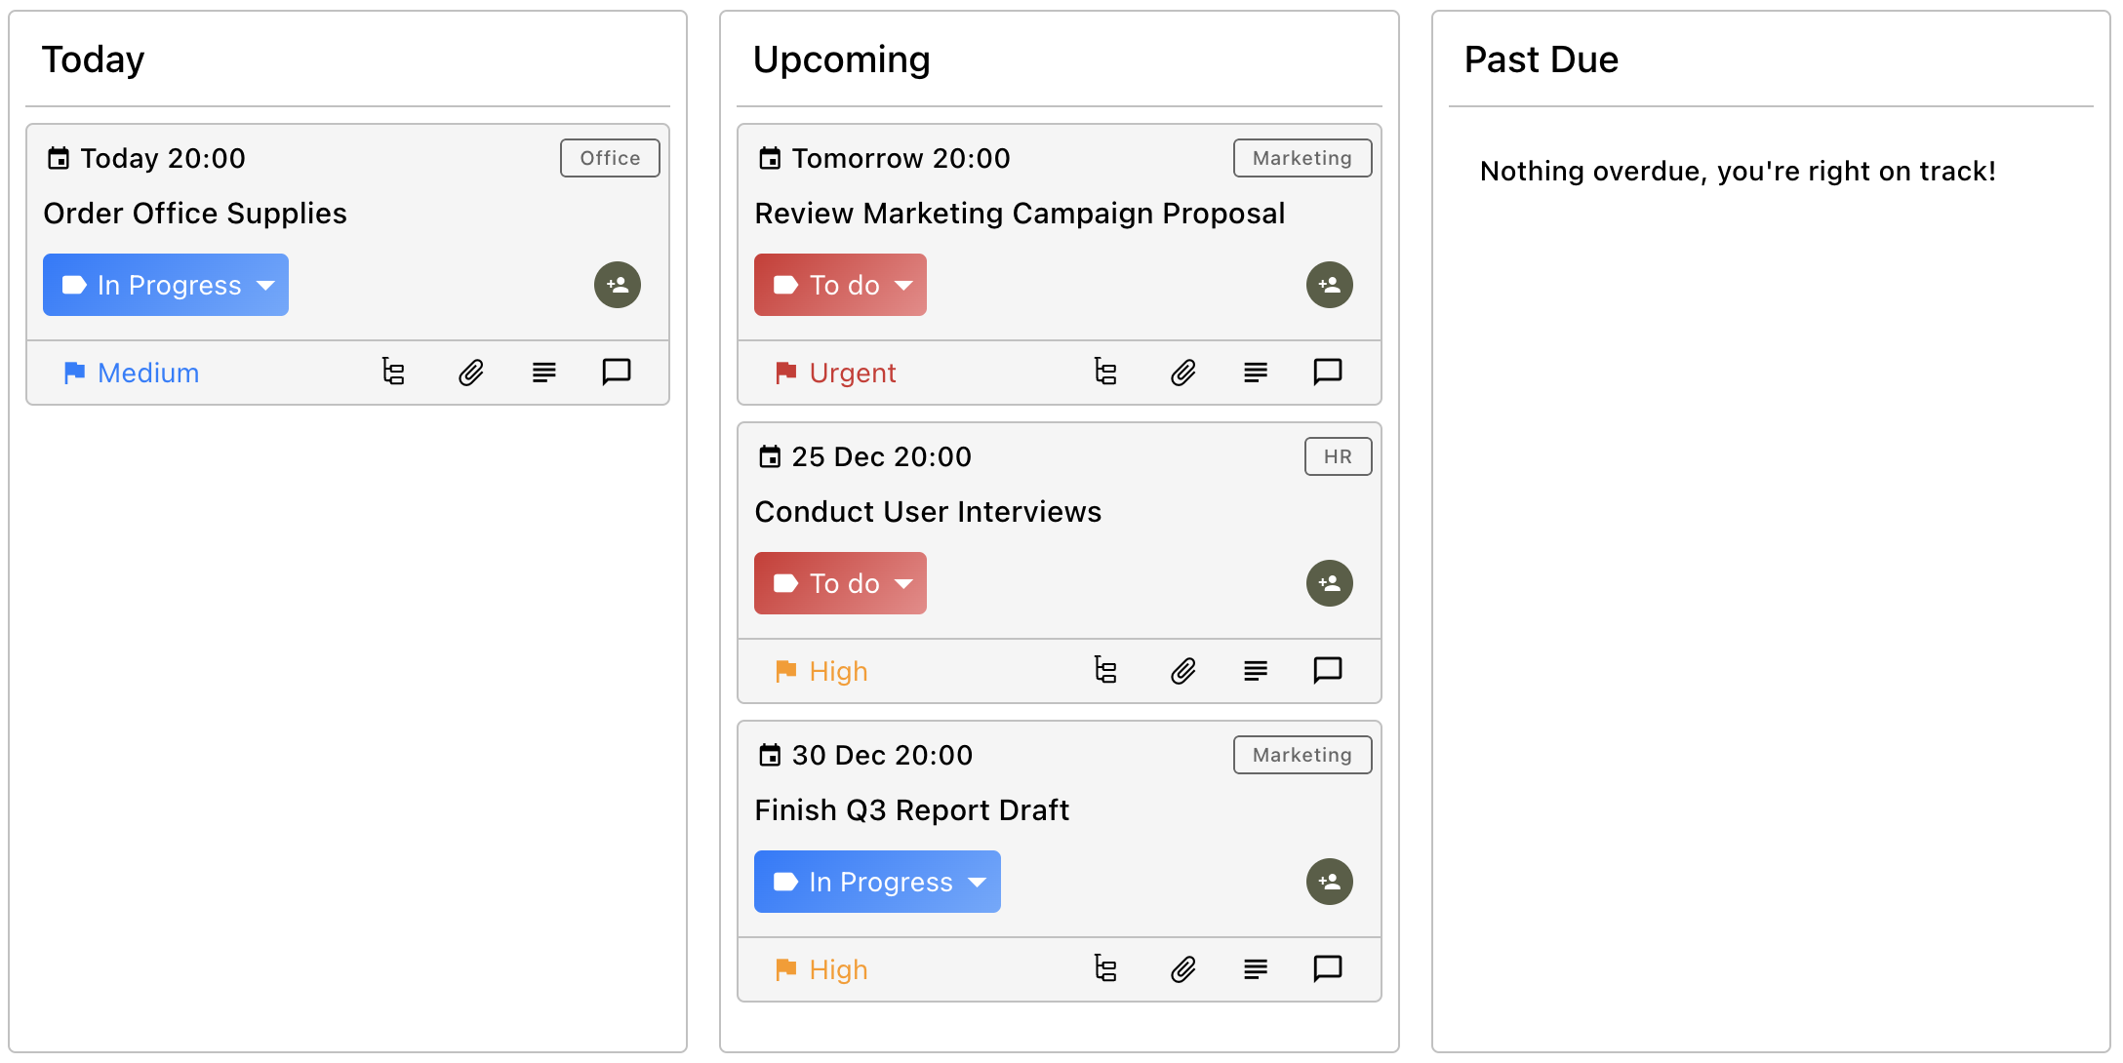Open subtasks icon on Conduct User Interviews
This screenshot has height=1063, width=2123.
click(1106, 671)
